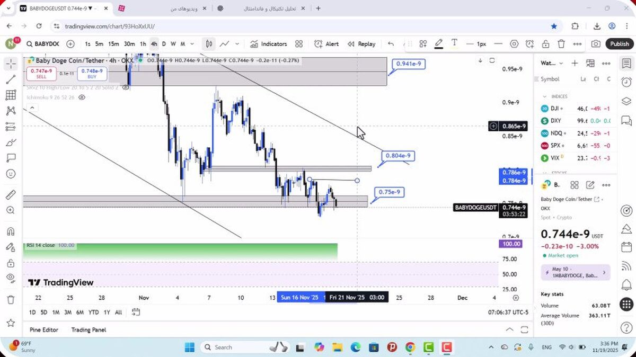Select the 4h timeframe

point(154,44)
